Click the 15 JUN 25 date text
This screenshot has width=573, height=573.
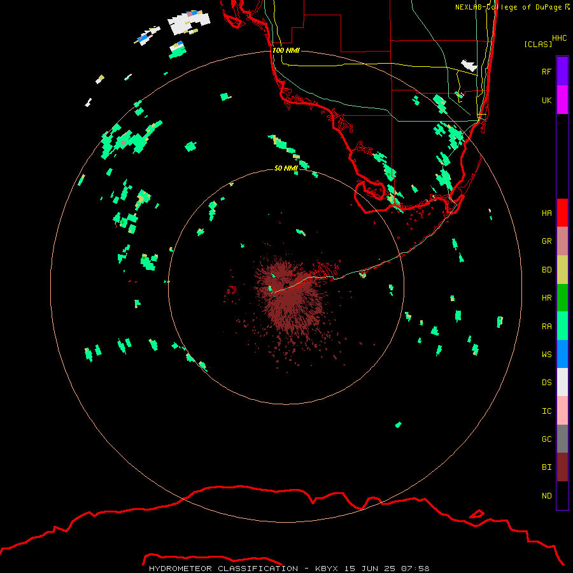[370, 569]
